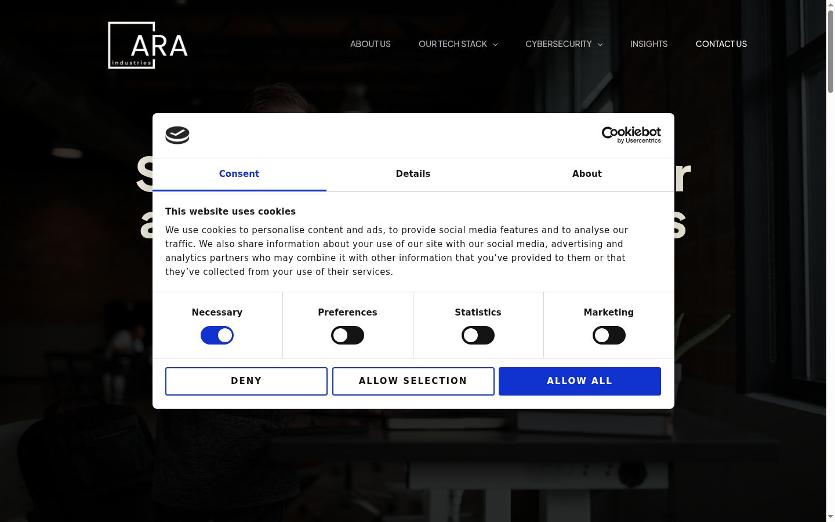Click the cookie dialog checkmark logo icon
Image resolution: width=835 pixels, height=522 pixels.
click(x=177, y=135)
